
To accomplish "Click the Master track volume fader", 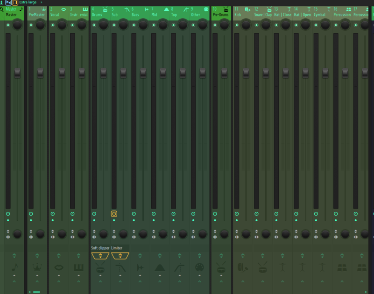I will click(x=17, y=73).
